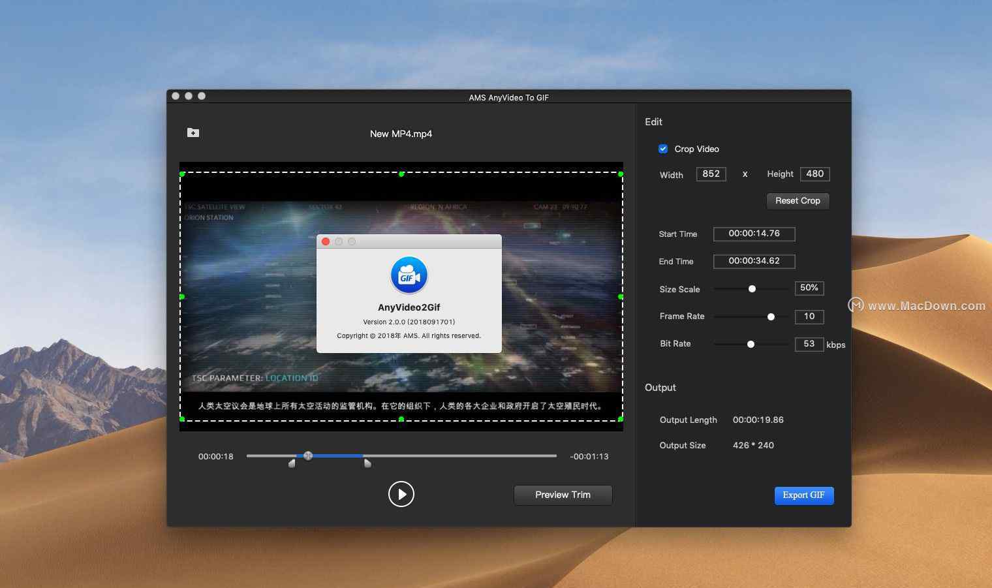This screenshot has width=992, height=588.
Task: Click the Output Length value 00:00:19.86
Action: 758,420
